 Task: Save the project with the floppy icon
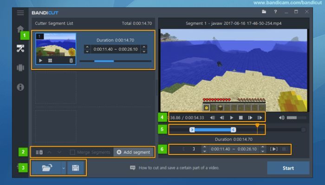[x=75, y=168]
